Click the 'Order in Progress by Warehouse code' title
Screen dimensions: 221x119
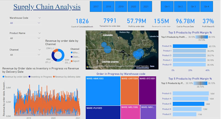pyautogui.click(x=121, y=74)
